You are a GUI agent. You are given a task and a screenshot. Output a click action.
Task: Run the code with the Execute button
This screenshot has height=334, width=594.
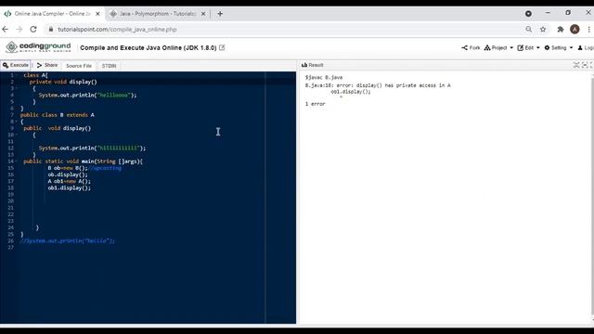(x=16, y=65)
